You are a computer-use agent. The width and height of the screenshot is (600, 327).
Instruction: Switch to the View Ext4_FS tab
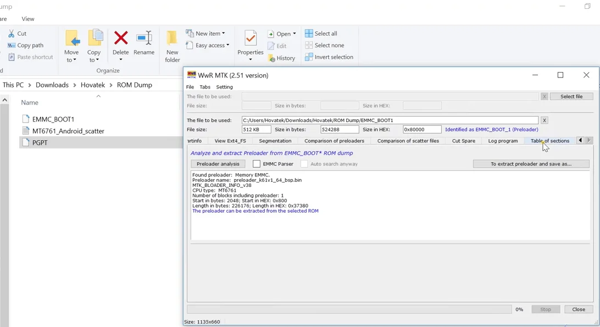[x=230, y=141]
